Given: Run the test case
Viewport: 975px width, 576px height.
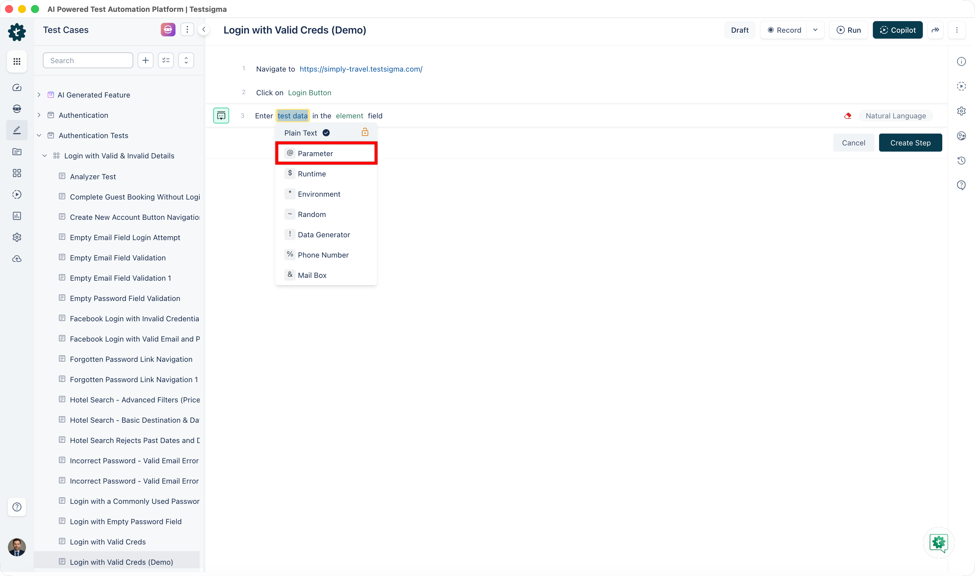Looking at the screenshot, I should pyautogui.click(x=849, y=30).
